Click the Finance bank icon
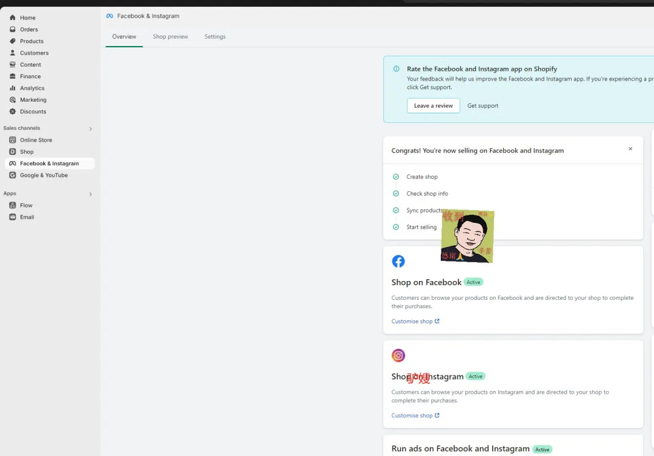 13,76
